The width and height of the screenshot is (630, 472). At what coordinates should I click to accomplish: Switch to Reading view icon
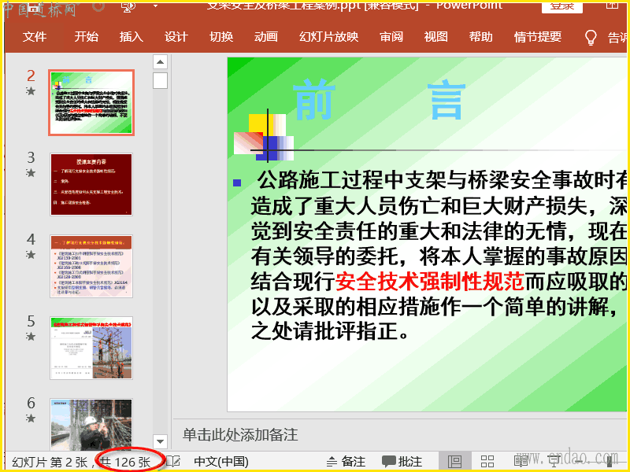pyautogui.click(x=521, y=462)
